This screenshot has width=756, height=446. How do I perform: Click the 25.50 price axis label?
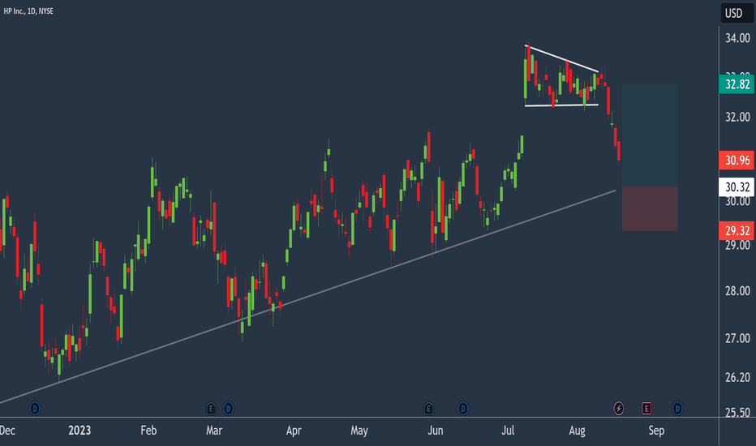(x=737, y=412)
